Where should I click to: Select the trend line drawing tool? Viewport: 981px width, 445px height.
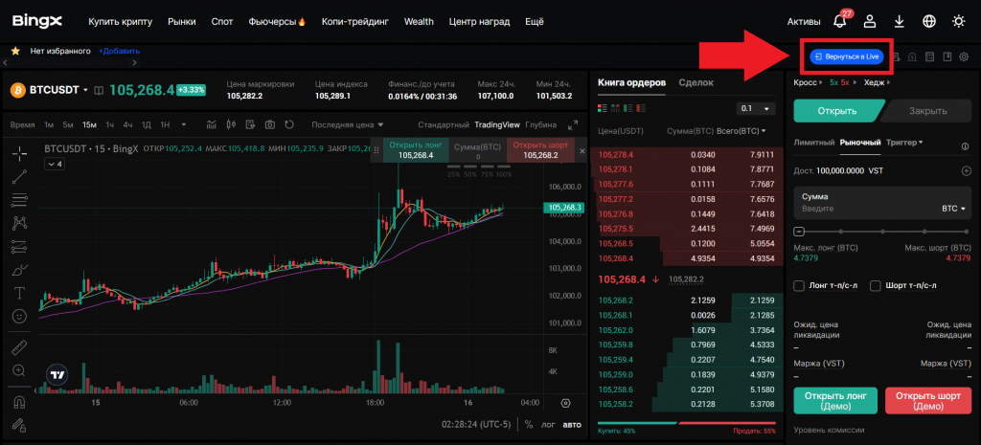pyautogui.click(x=19, y=176)
